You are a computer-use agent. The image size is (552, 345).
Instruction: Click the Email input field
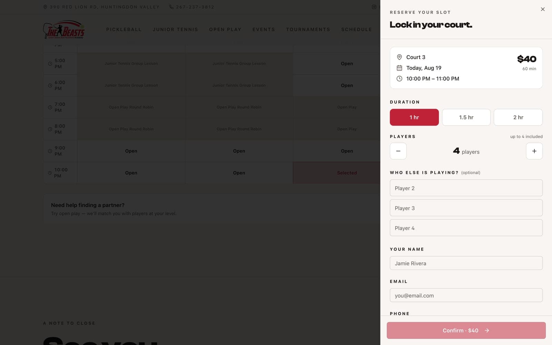[x=466, y=295]
